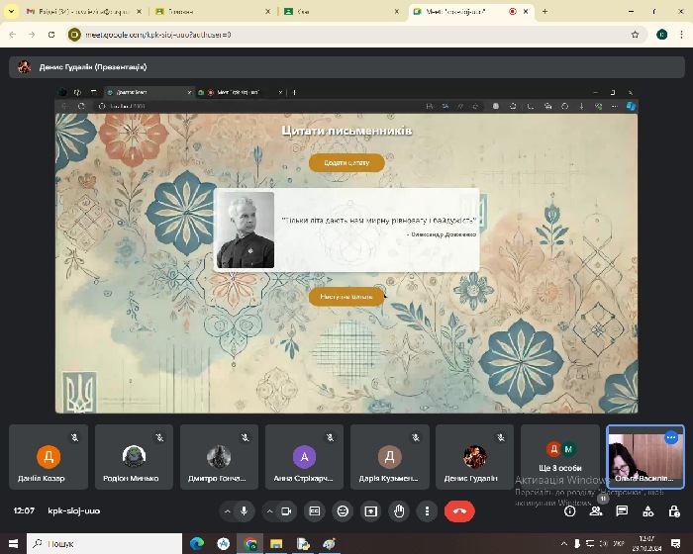Open the three-dot more options menu
Screen dimensions: 693x554
tap(427, 511)
